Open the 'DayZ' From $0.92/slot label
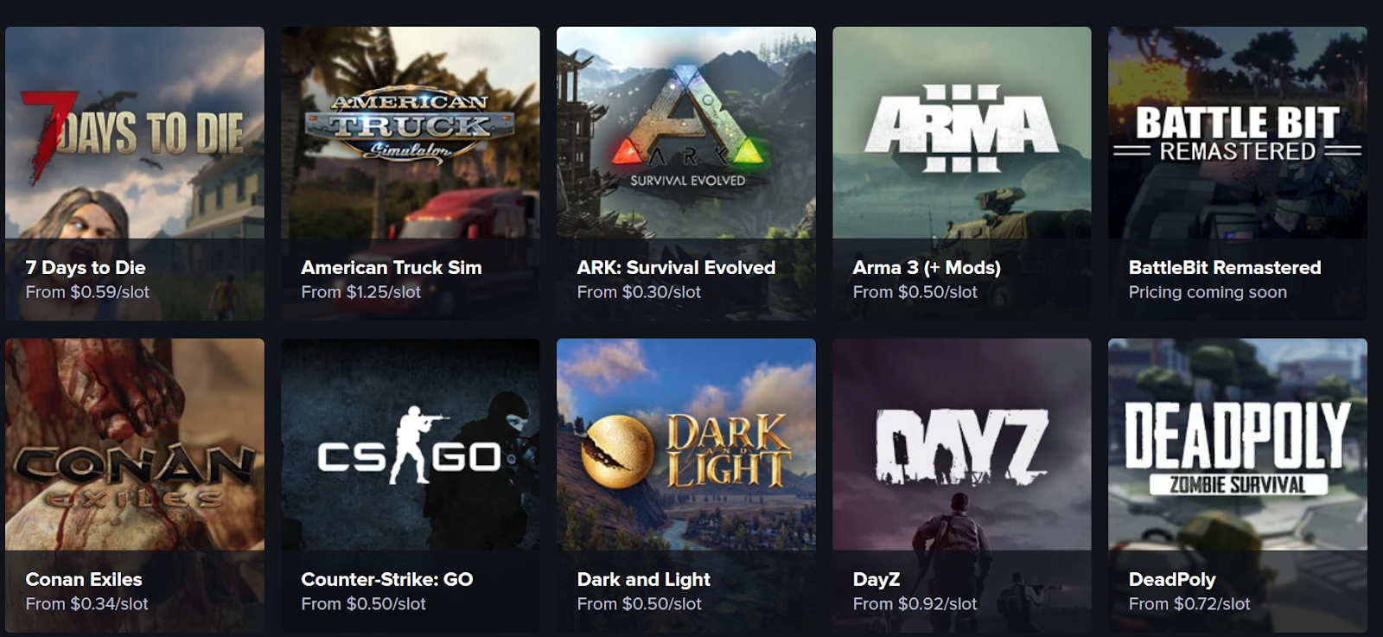 [915, 603]
